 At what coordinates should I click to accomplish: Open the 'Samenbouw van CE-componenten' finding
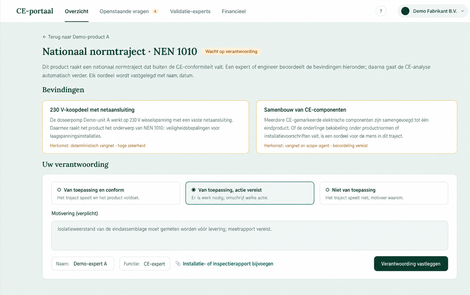(x=357, y=127)
